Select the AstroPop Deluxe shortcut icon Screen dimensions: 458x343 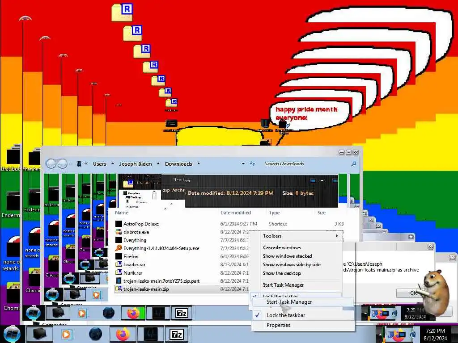119,224
